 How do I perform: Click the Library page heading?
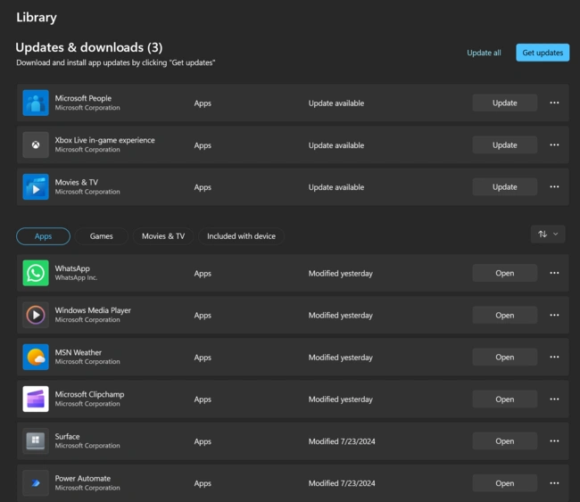tap(37, 17)
